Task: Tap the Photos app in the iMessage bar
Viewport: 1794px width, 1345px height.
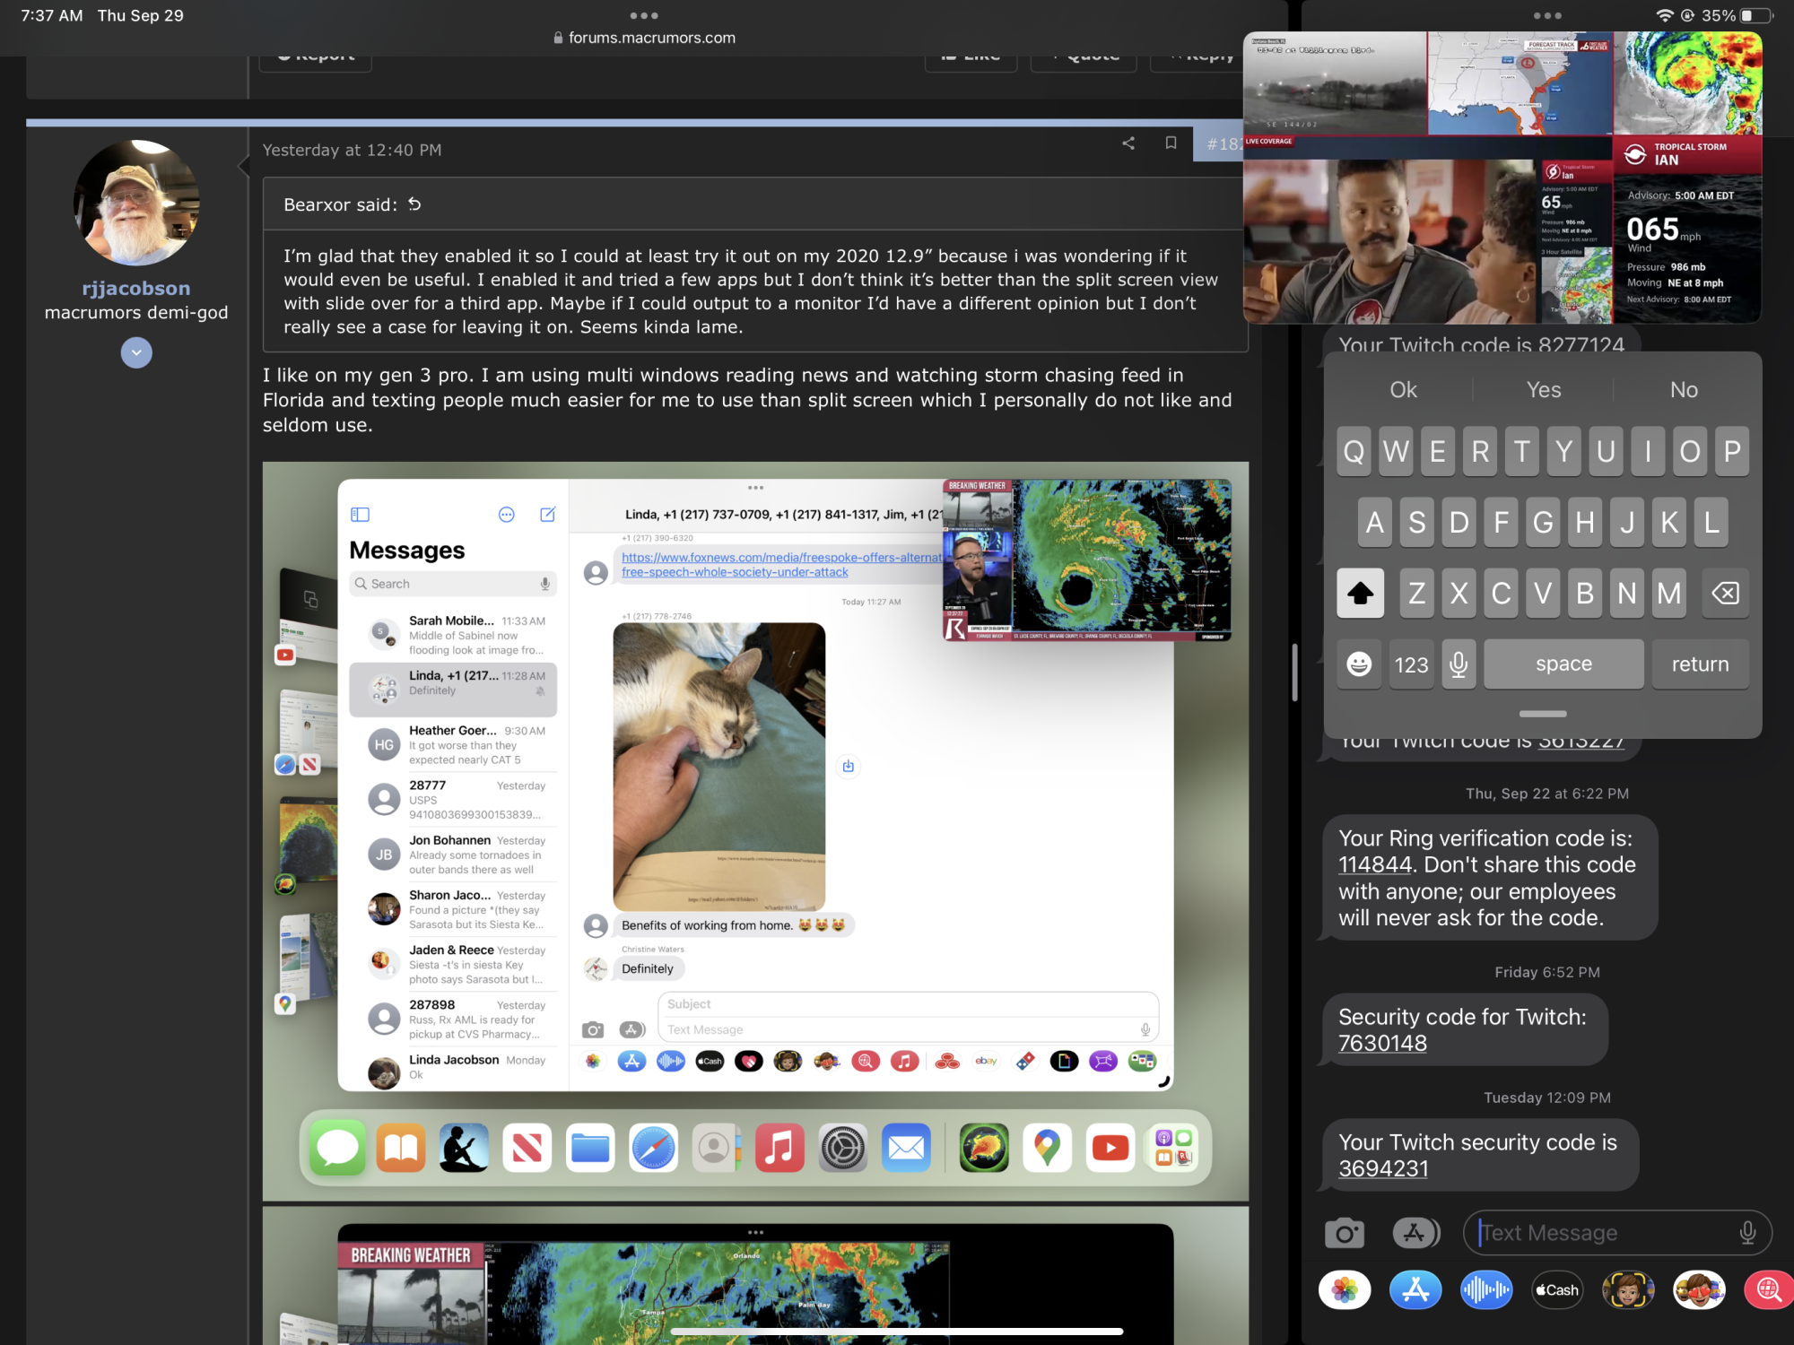Action: point(1344,1290)
